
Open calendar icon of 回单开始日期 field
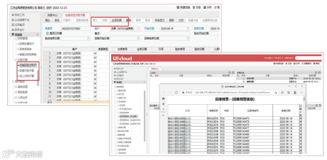click(138, 38)
